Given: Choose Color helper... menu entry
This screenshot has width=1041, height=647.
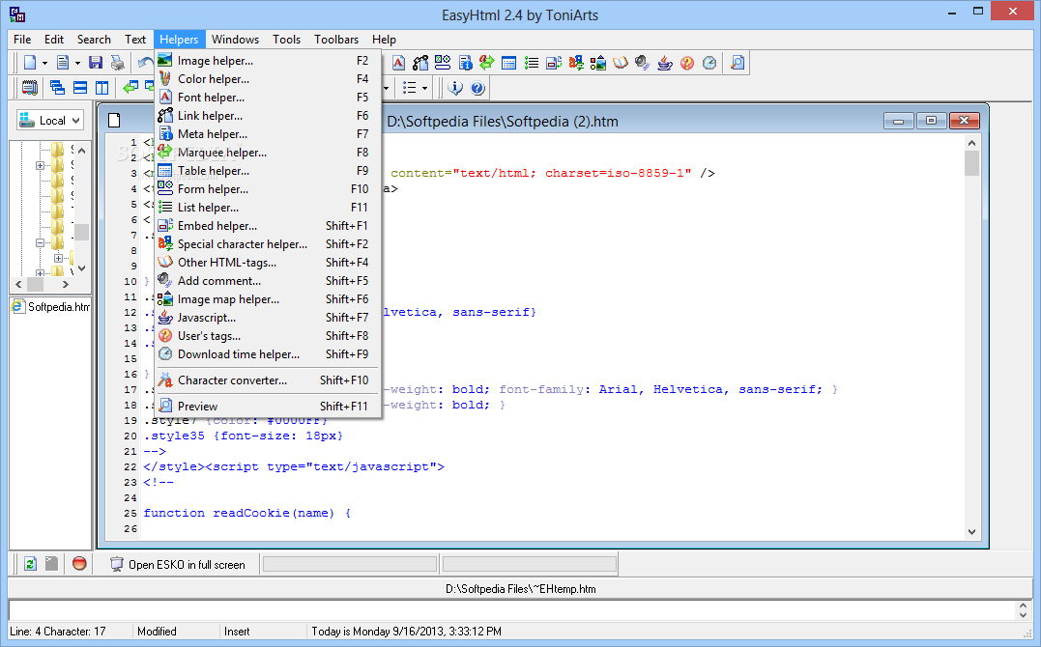Looking at the screenshot, I should tap(268, 79).
